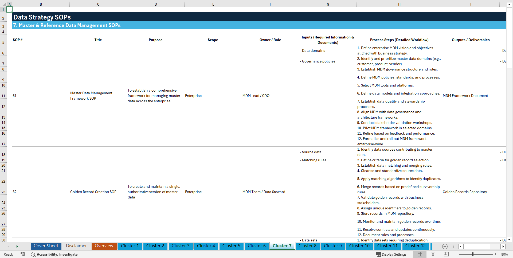Click the previous-sheet navigation arrow

point(9,246)
